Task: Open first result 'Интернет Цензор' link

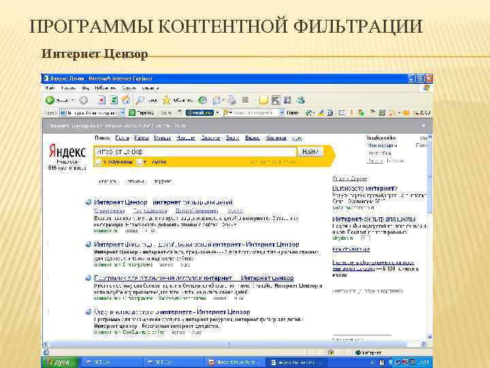Action: [163, 202]
